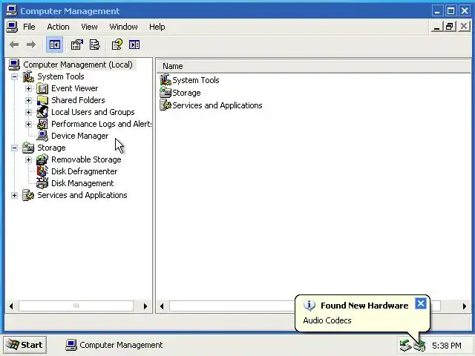Image resolution: width=475 pixels, height=356 pixels.
Task: Expand the Shared Folders node
Action: tap(28, 100)
